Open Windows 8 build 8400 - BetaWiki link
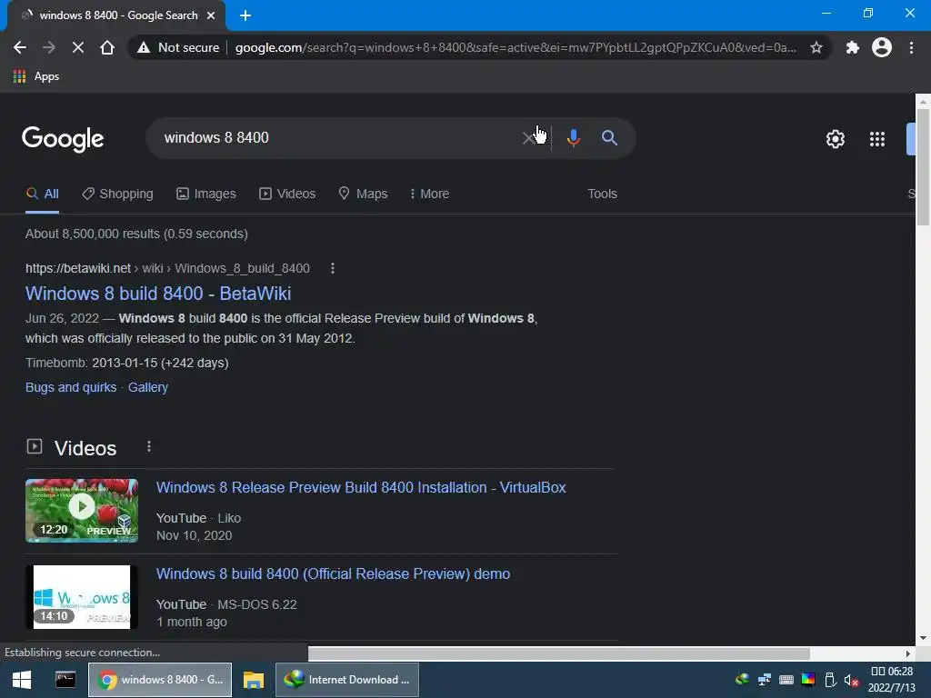 pyautogui.click(x=158, y=294)
